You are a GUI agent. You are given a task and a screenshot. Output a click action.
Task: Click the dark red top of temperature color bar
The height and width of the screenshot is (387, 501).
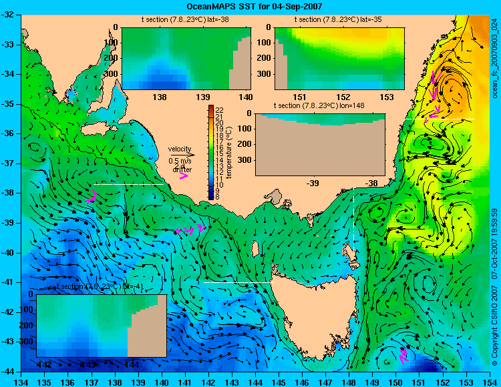(x=211, y=107)
